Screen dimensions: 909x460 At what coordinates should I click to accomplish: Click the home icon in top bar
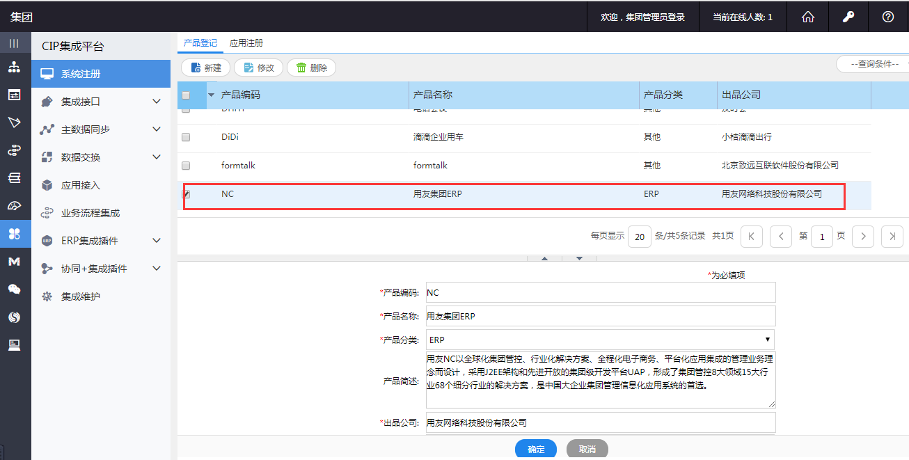(x=808, y=17)
